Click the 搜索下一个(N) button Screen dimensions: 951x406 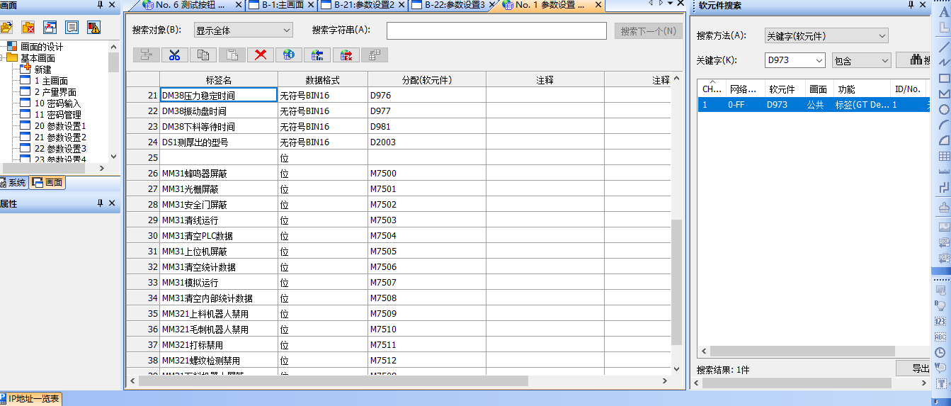tap(649, 31)
